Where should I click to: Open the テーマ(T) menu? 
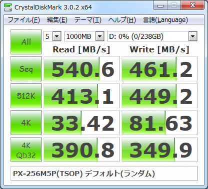coord(88,20)
